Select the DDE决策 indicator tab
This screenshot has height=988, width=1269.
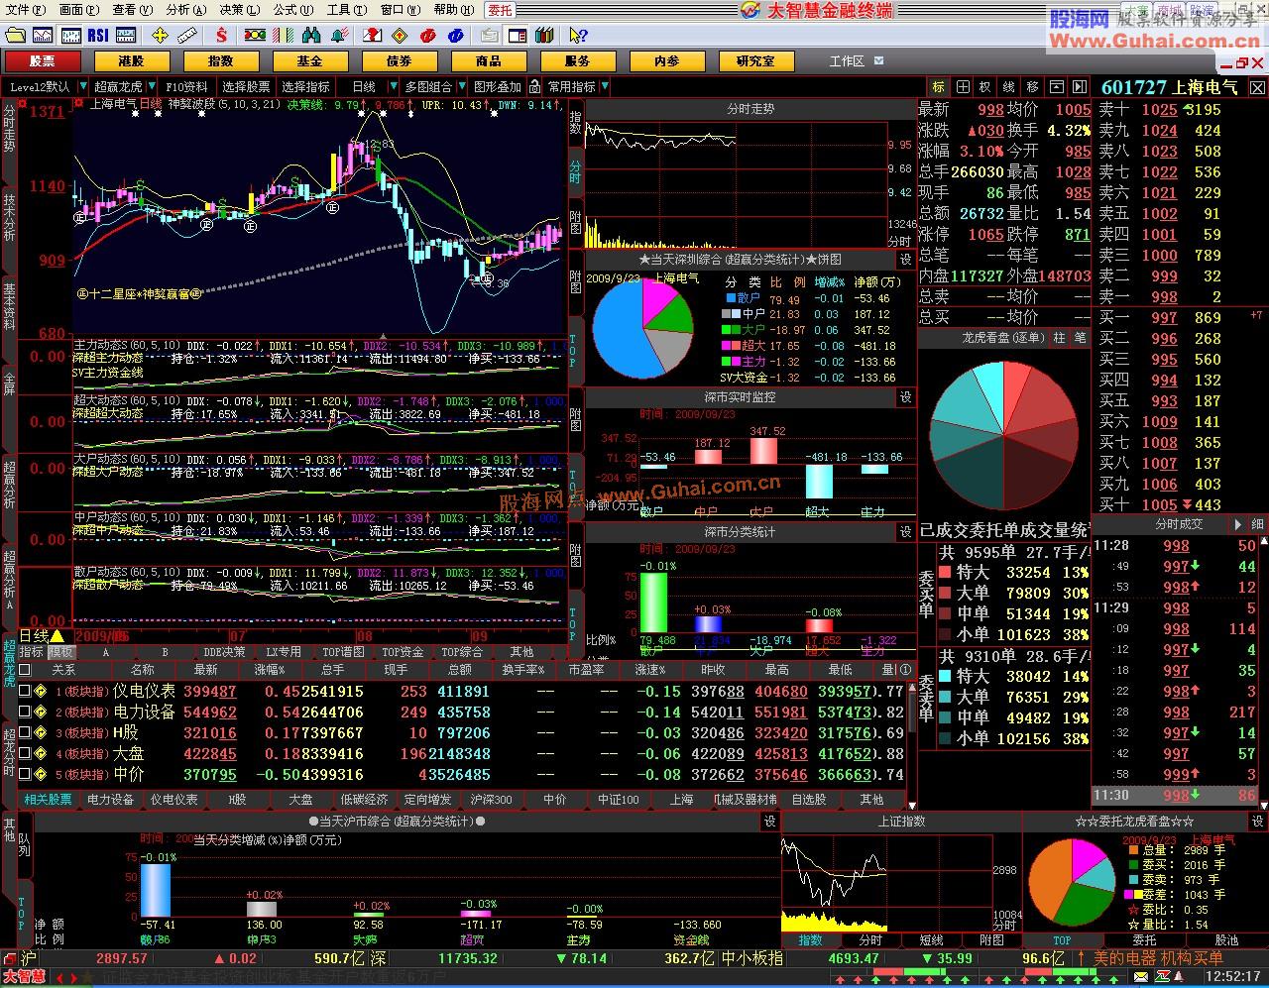click(x=225, y=652)
